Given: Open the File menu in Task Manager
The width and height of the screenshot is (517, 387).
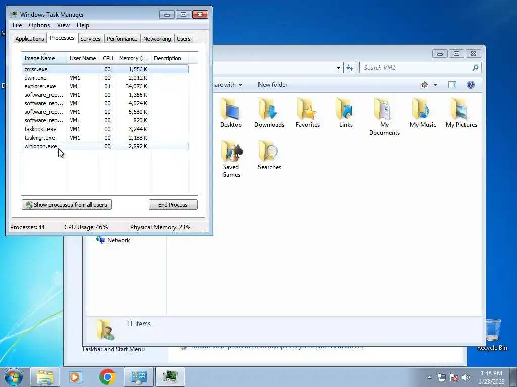Looking at the screenshot, I should click(x=17, y=25).
